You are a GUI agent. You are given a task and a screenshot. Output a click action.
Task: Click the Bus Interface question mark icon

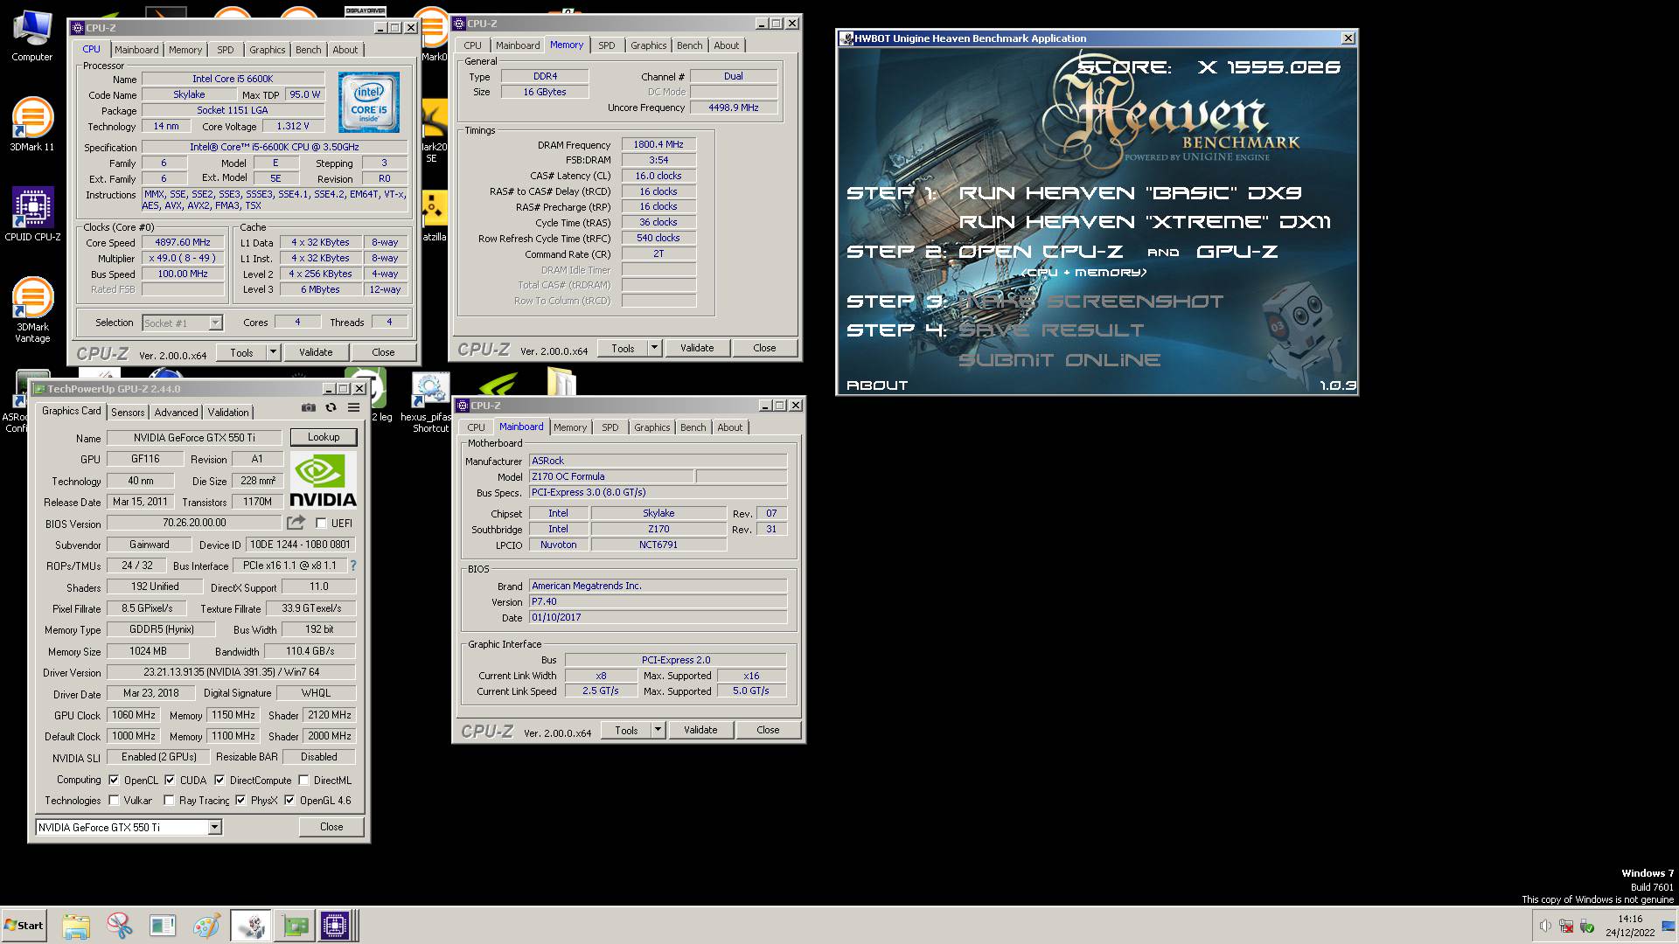coord(353,566)
